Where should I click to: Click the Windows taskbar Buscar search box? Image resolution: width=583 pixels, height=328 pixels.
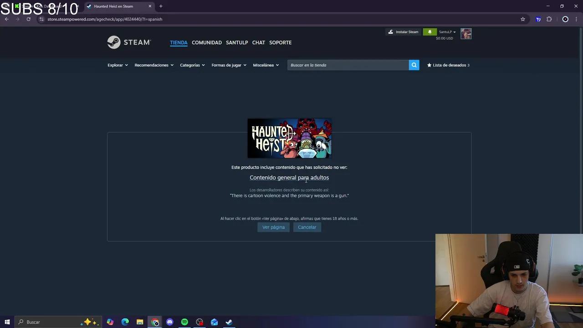click(x=57, y=322)
